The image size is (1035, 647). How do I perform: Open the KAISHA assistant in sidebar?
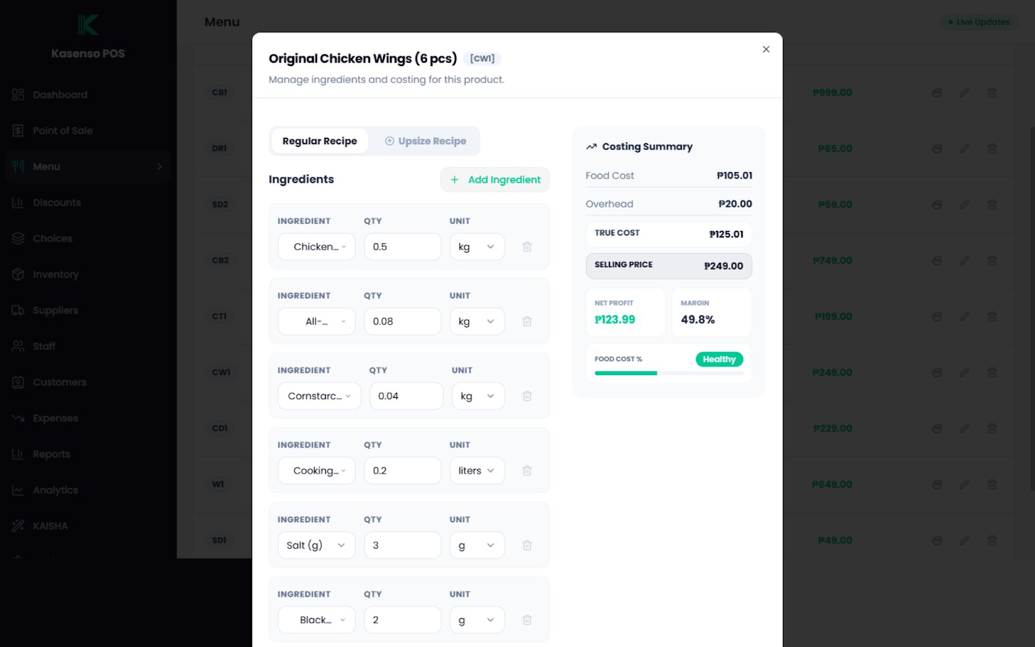point(88,526)
